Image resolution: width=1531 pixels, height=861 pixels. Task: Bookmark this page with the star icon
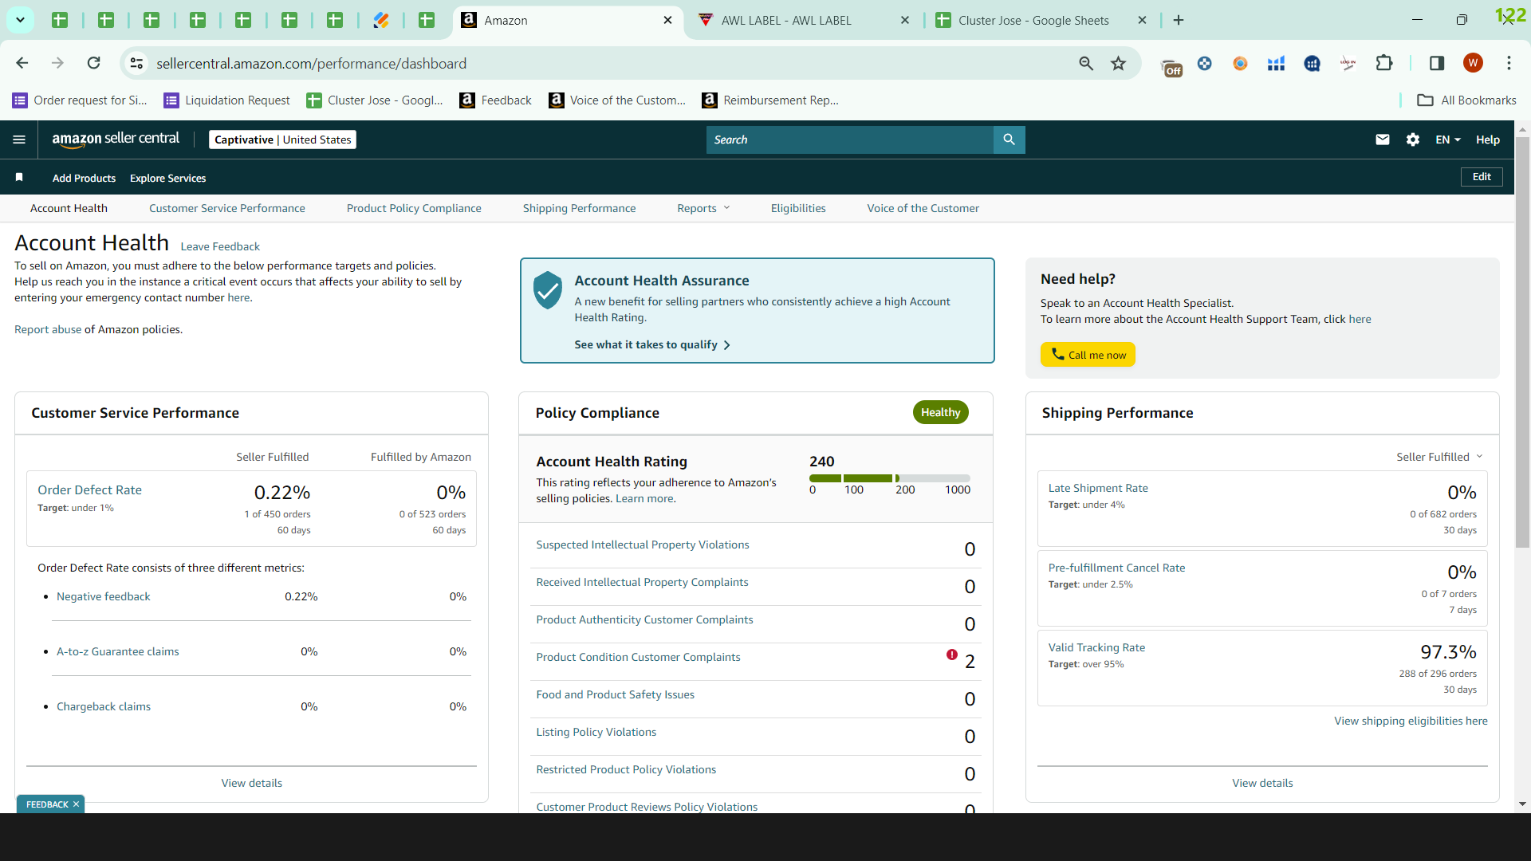pyautogui.click(x=1119, y=63)
